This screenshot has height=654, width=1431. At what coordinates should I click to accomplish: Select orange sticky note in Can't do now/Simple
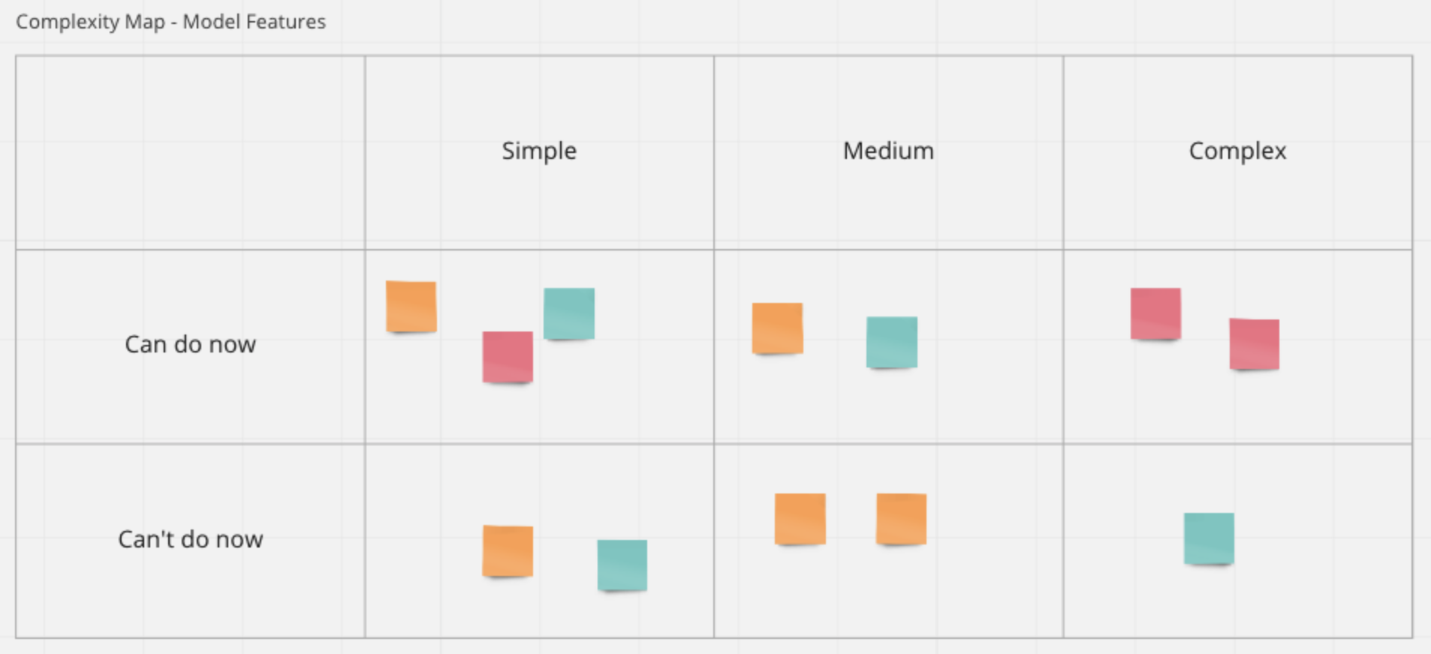pyautogui.click(x=508, y=550)
